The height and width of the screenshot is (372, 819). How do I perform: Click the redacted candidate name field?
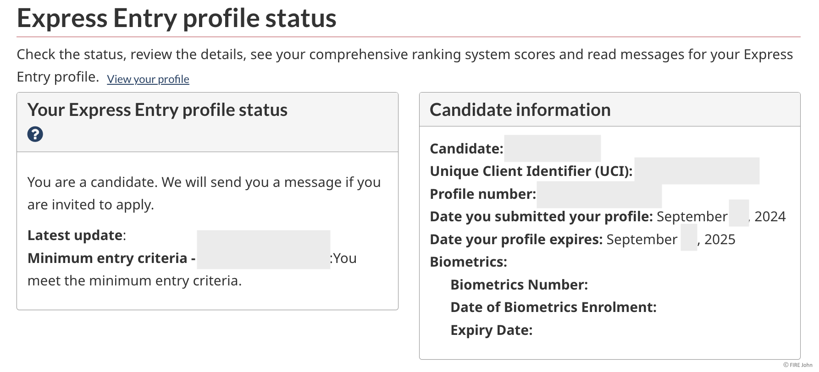point(552,148)
